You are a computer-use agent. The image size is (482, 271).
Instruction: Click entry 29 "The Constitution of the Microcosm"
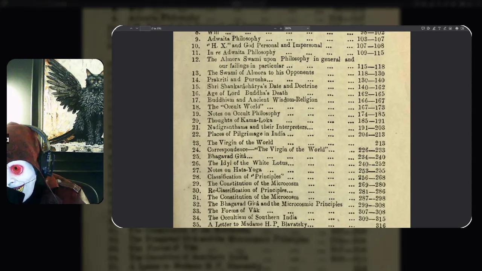[x=253, y=184]
